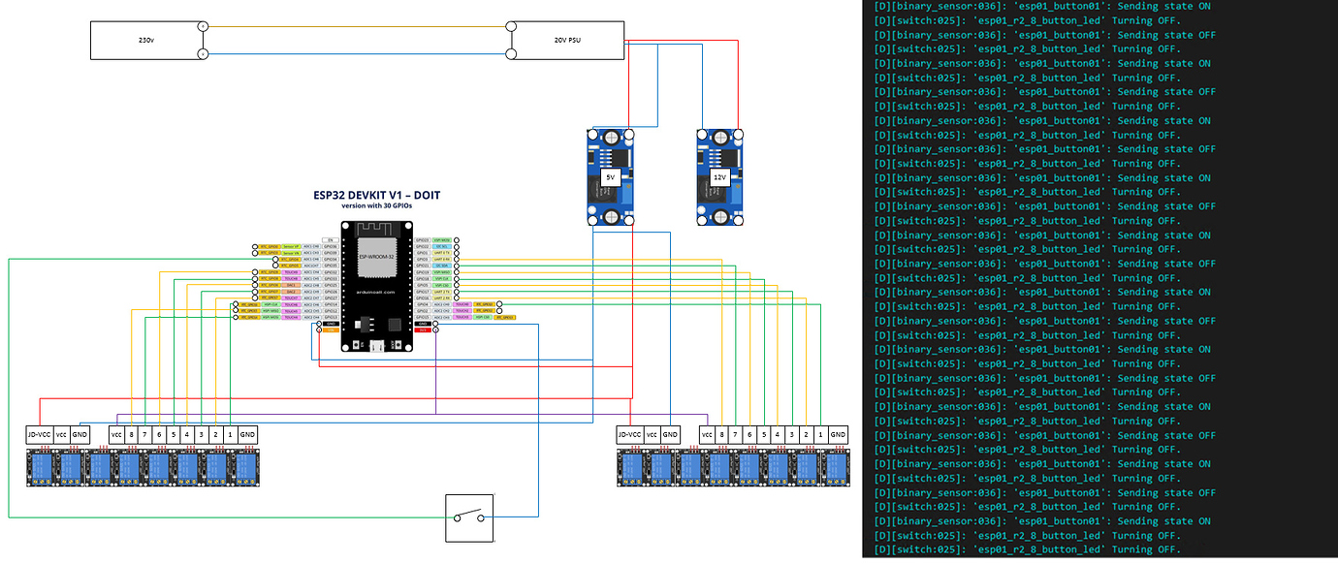Select the 230v mains supply block
This screenshot has height=564, width=1338.
pyautogui.click(x=147, y=39)
